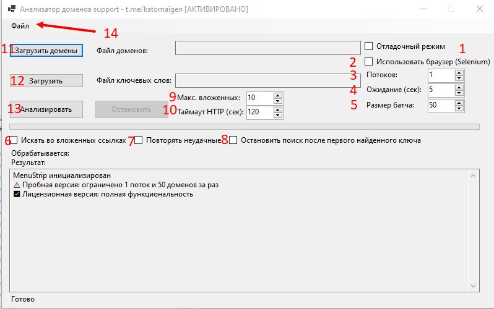Screen dimensions: 494x309
Task: Click the Файл ключевых слов field
Action: coord(267,81)
